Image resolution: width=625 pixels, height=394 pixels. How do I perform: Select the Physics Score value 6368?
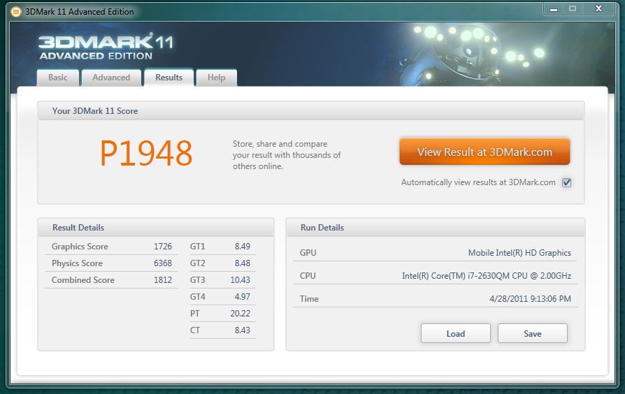tap(163, 263)
